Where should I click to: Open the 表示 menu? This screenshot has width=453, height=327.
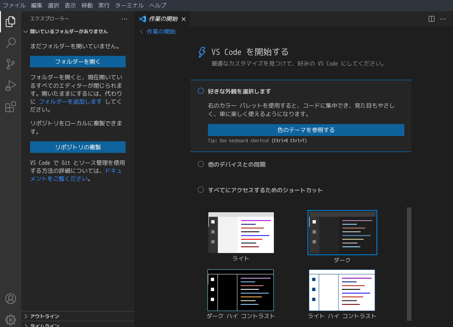pyautogui.click(x=70, y=5)
